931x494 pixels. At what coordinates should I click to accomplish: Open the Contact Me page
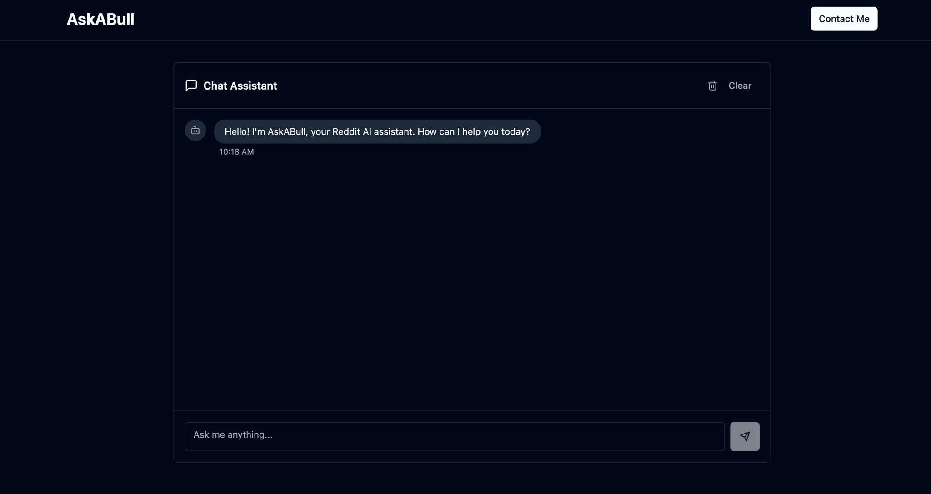click(844, 19)
